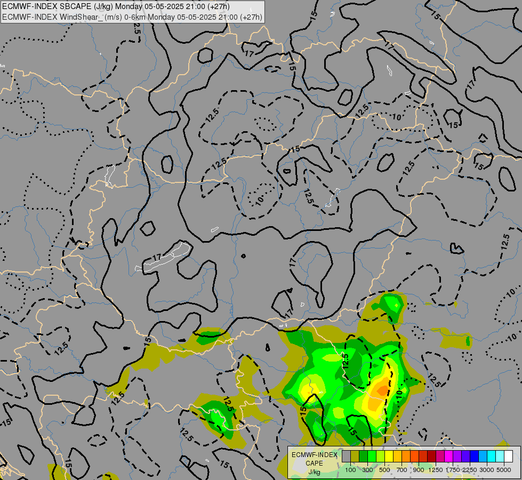Click the legend value 2250

point(470,470)
